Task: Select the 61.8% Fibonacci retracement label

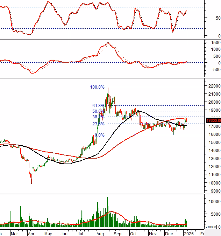Action: (98, 106)
